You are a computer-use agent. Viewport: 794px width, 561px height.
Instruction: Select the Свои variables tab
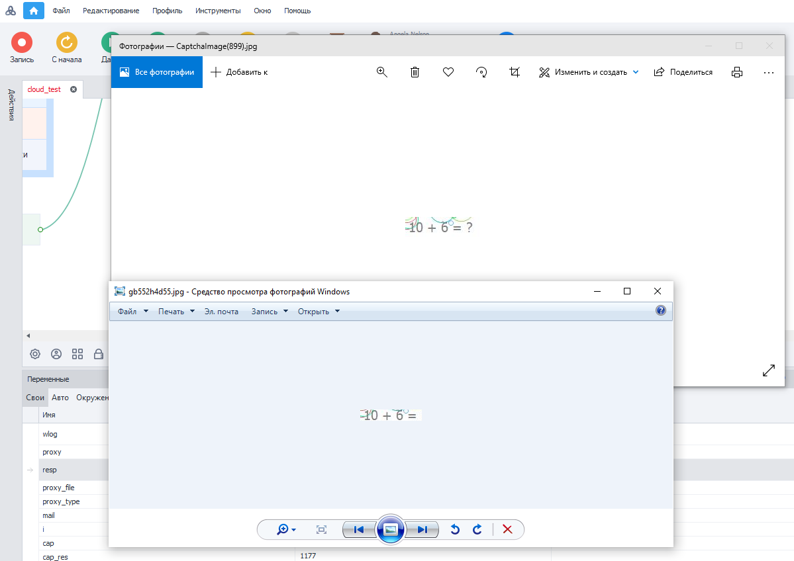pyautogui.click(x=35, y=398)
